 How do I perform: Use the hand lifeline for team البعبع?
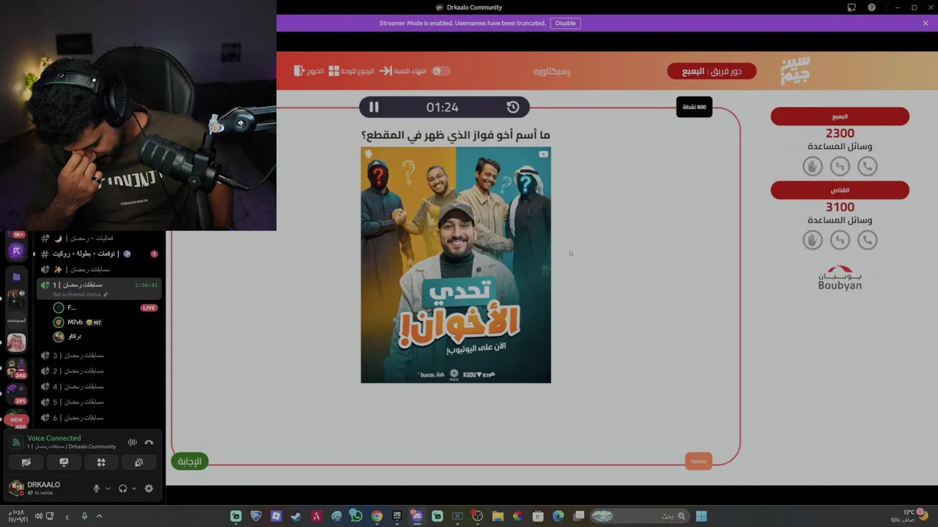(x=812, y=166)
